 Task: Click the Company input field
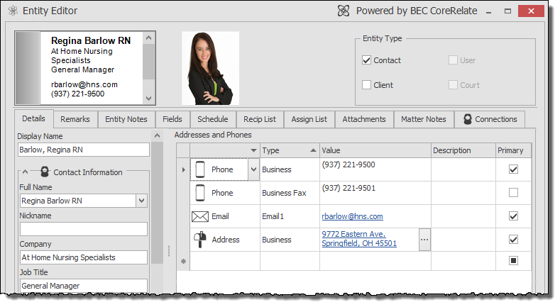click(x=84, y=257)
